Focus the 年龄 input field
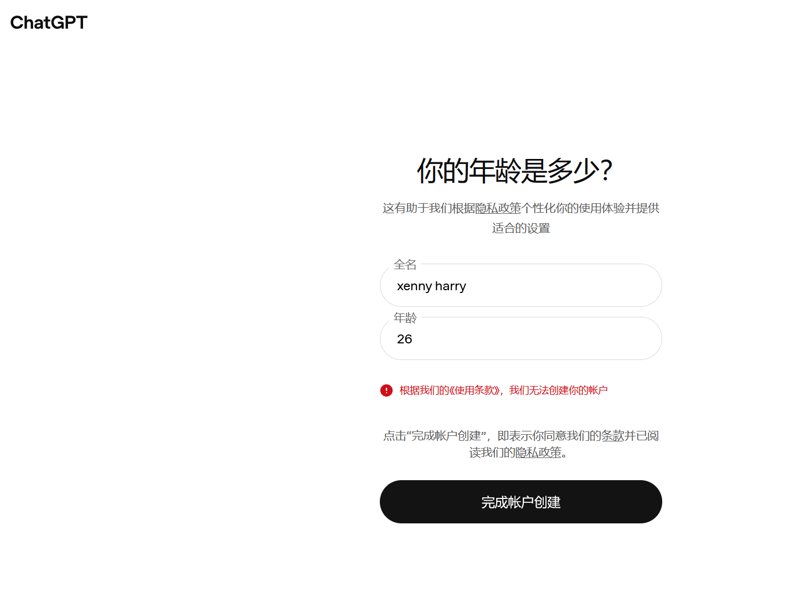 pyautogui.click(x=521, y=338)
